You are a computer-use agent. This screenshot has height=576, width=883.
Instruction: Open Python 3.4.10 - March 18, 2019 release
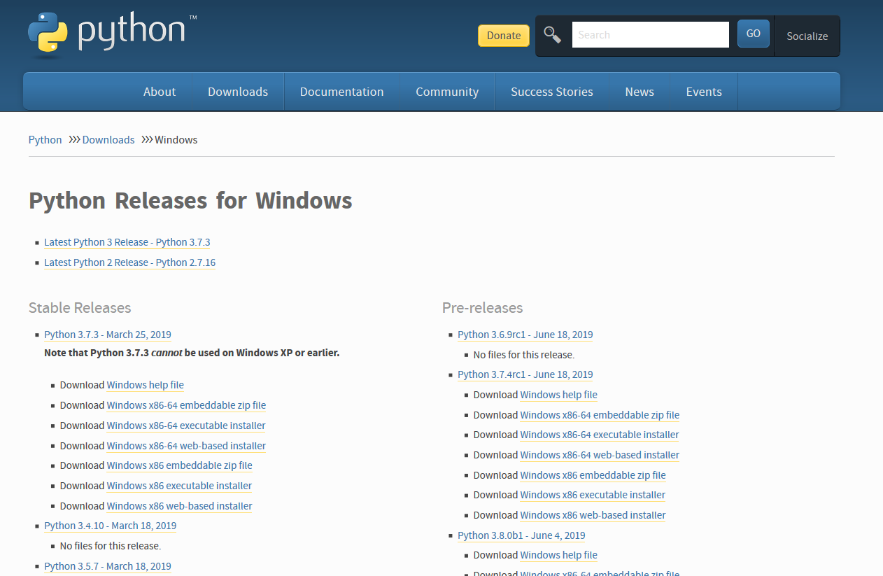click(x=110, y=526)
